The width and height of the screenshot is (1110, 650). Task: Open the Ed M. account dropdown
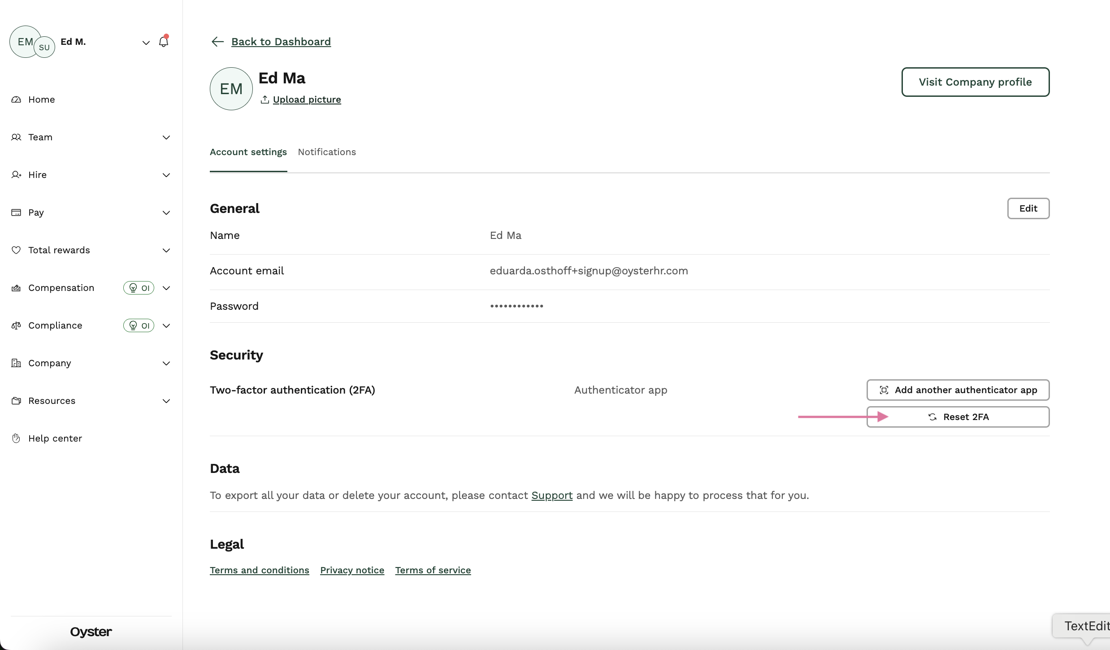(146, 43)
